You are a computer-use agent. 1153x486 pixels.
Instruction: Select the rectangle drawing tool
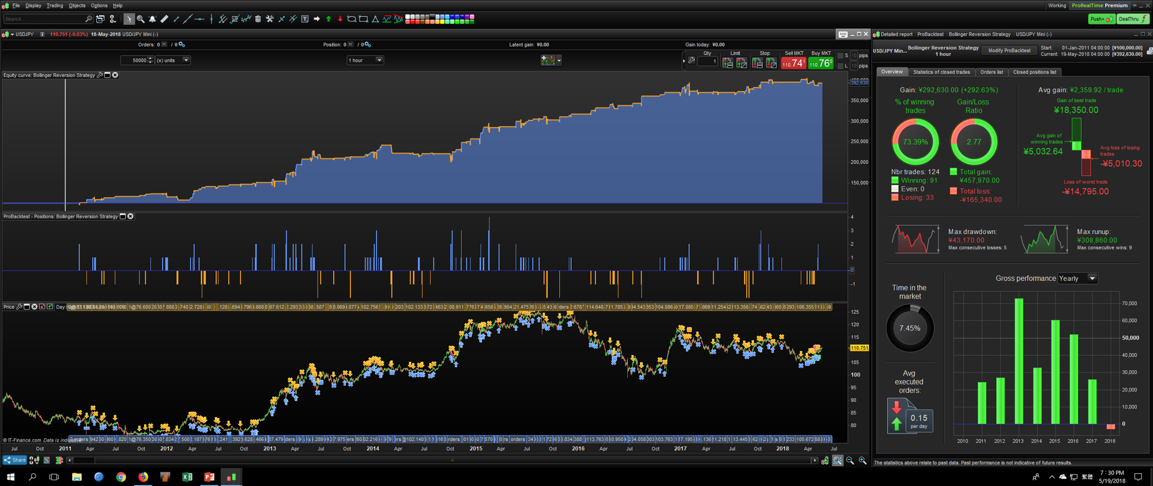point(364,19)
